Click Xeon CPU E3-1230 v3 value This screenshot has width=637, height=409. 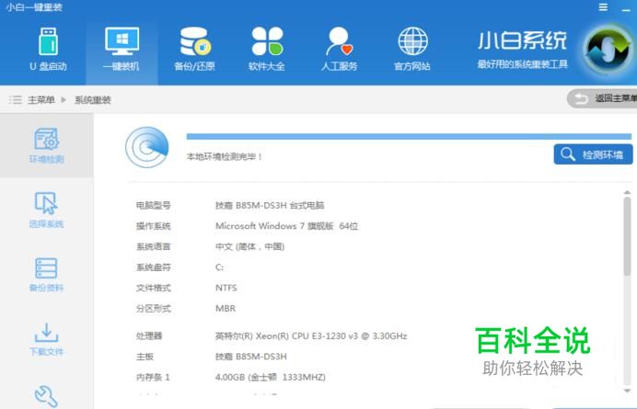point(311,336)
